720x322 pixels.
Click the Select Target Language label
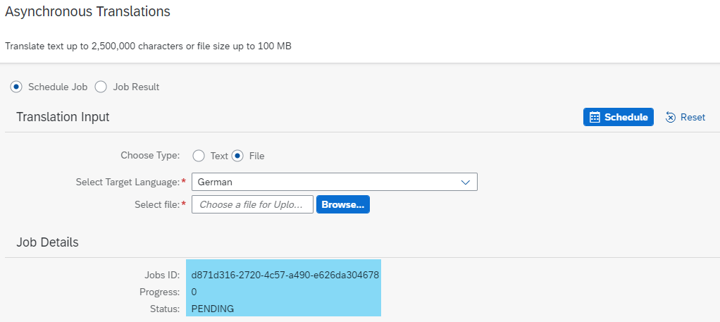[128, 182]
